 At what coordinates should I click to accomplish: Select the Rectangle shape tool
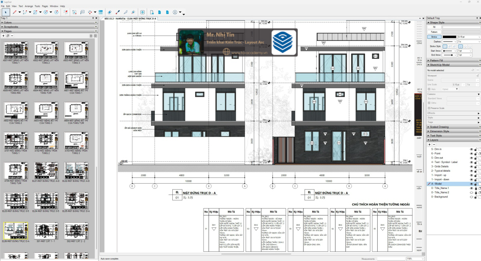[35, 12]
